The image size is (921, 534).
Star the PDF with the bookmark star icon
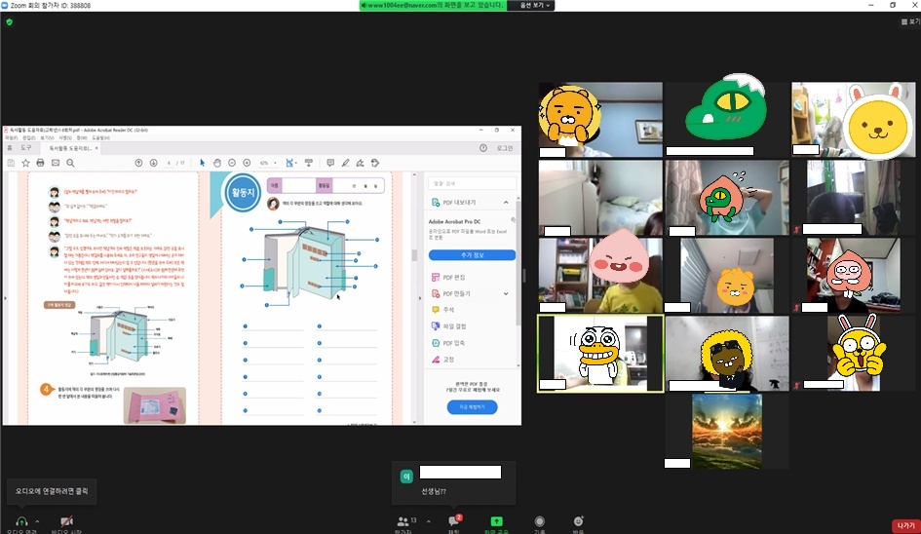tap(26, 163)
